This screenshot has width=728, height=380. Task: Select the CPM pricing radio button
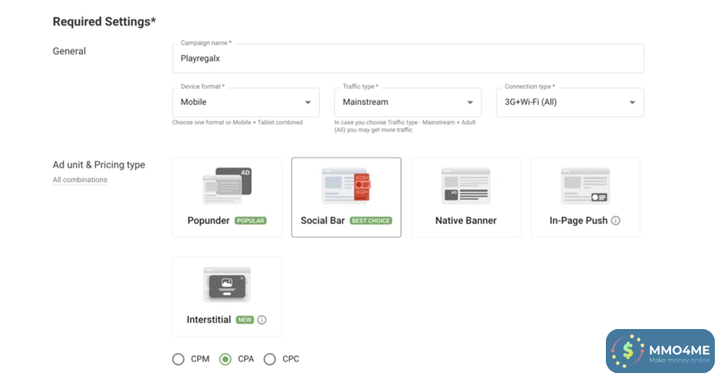pyautogui.click(x=179, y=359)
